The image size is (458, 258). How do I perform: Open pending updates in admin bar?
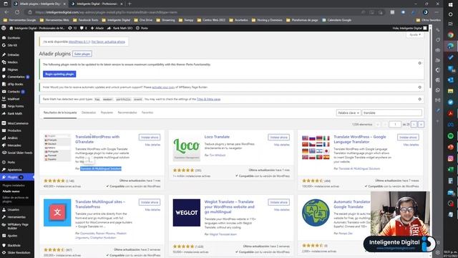[72, 28]
